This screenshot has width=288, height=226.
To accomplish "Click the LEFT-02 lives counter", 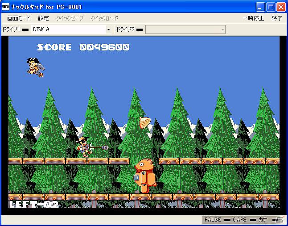I will pyautogui.click(x=33, y=204).
